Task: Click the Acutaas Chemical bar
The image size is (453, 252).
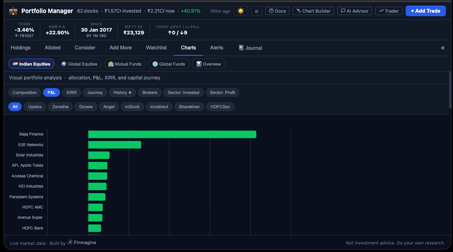Action: (98, 176)
